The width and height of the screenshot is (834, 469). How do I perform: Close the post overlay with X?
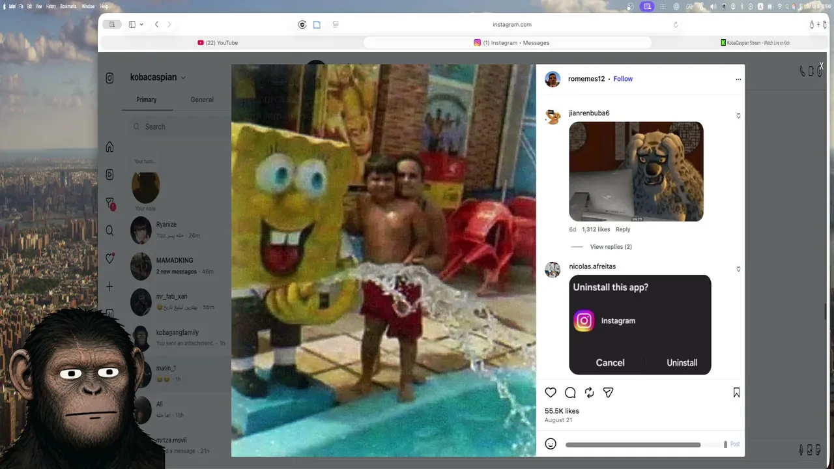821,66
